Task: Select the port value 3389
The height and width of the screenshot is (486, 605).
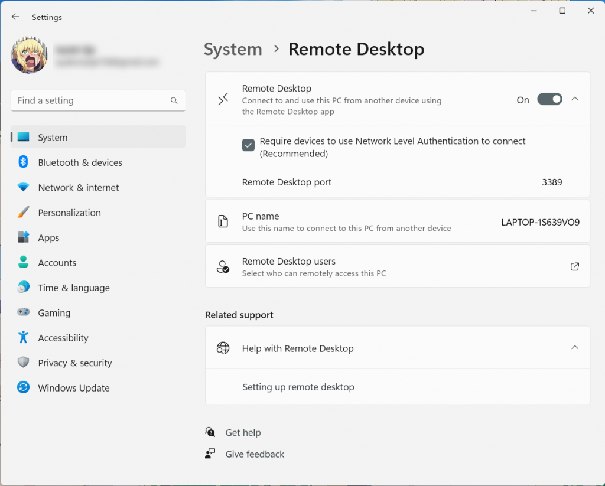Action: pos(552,182)
